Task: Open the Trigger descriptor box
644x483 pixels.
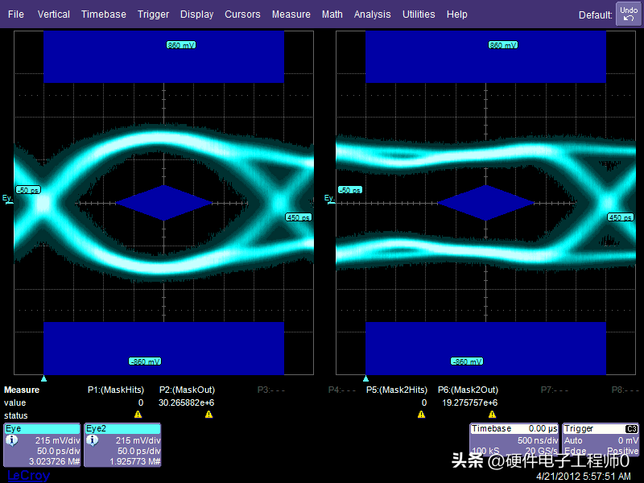Action: (x=601, y=440)
